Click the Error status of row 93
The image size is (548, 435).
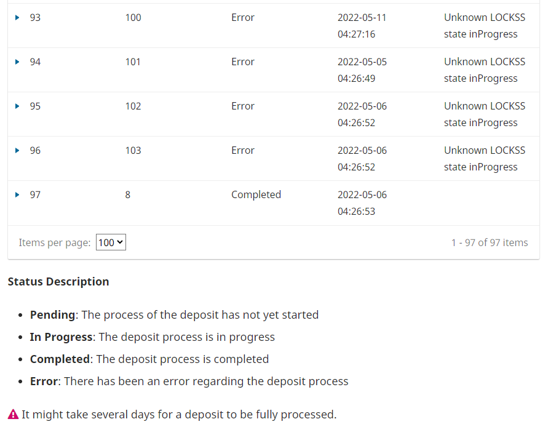tap(243, 17)
